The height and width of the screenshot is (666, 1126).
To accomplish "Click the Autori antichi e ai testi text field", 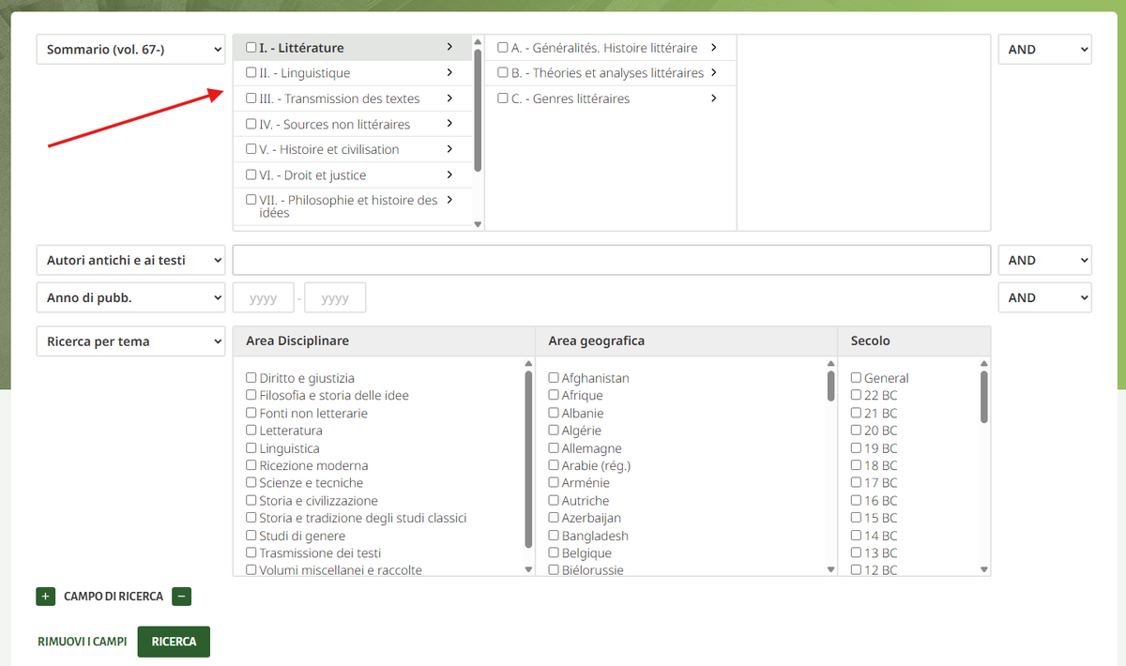I will coord(611,260).
